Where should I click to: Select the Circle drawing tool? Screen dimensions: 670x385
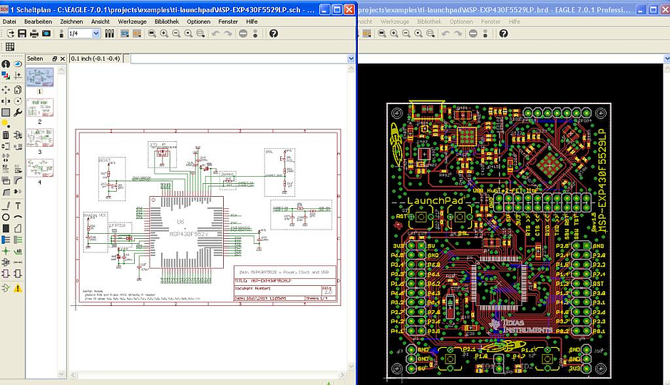coord(6,217)
